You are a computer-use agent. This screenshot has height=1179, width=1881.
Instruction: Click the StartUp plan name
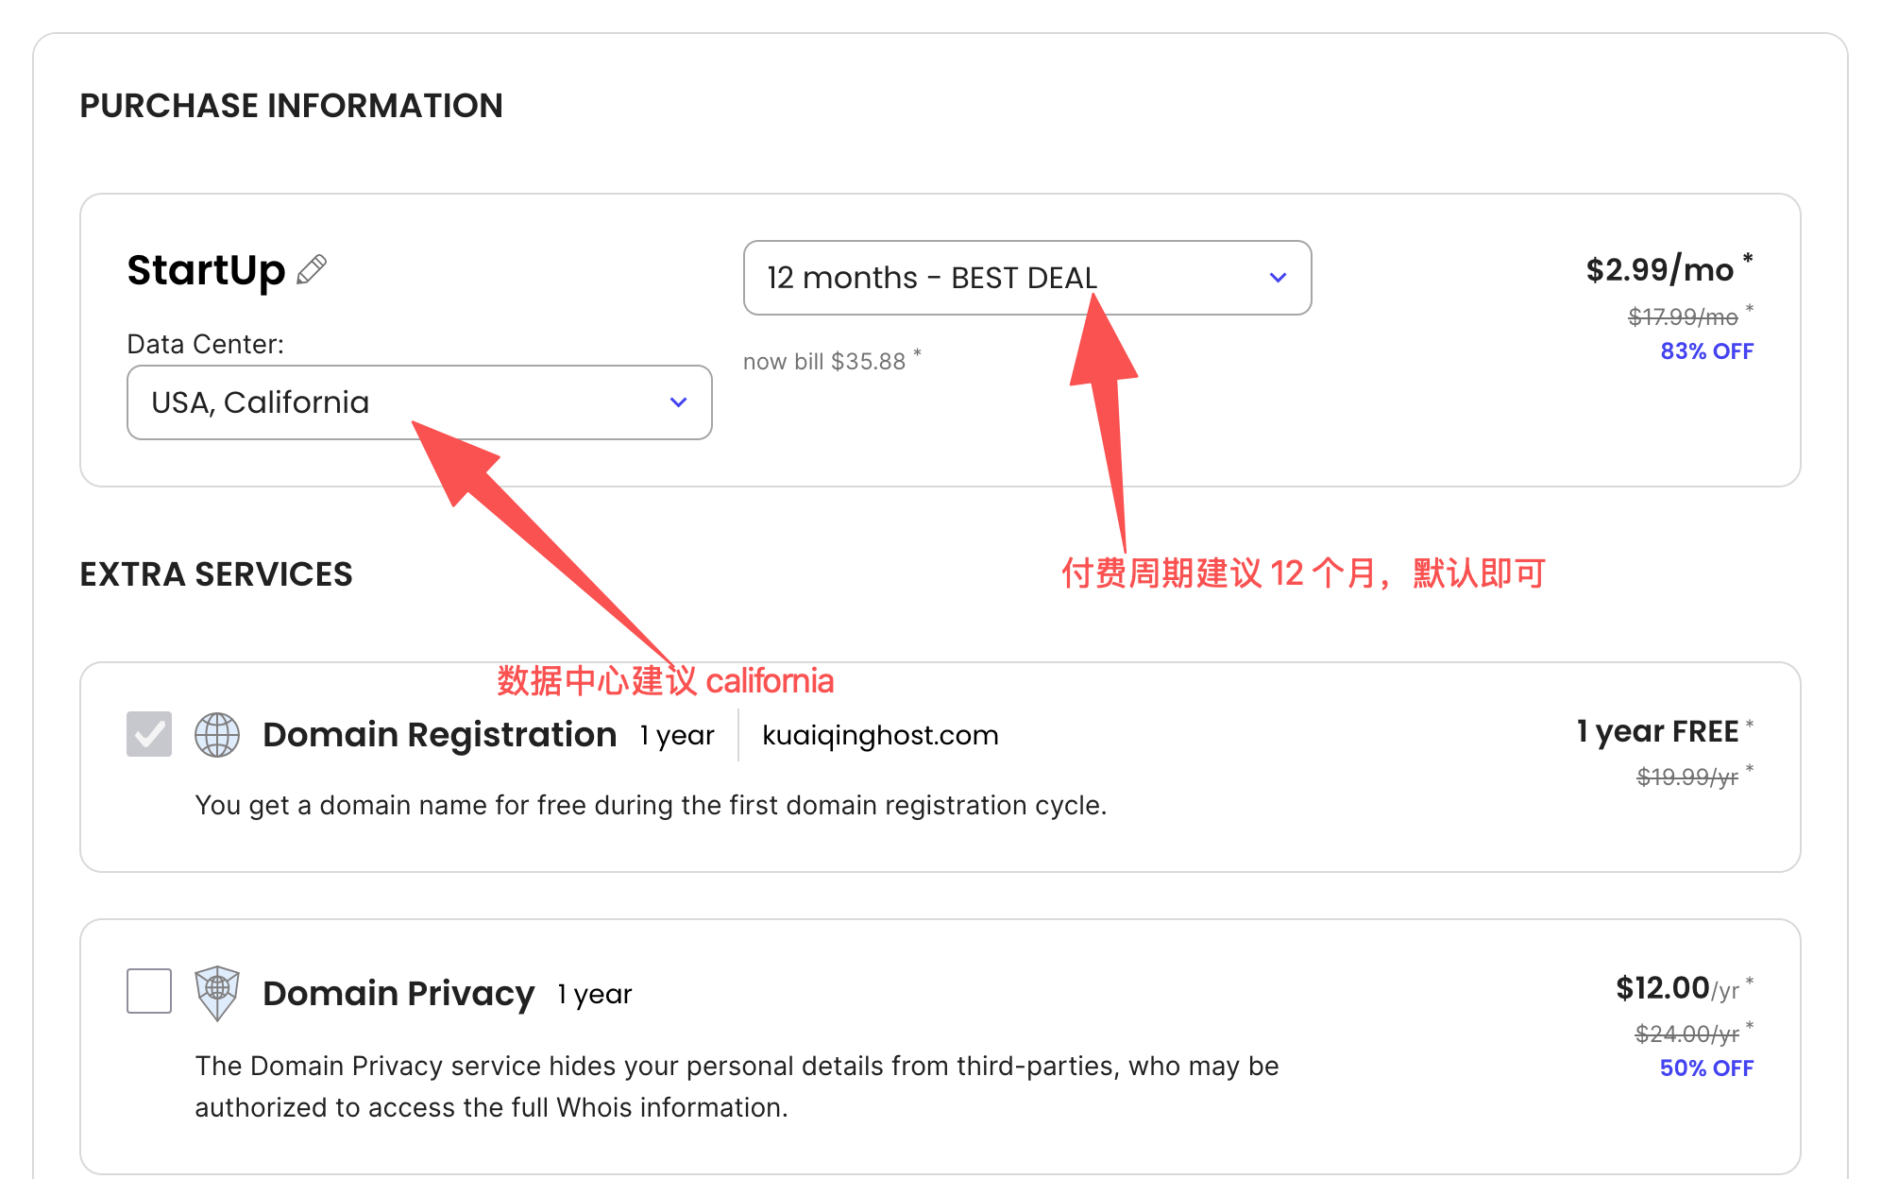tap(206, 270)
